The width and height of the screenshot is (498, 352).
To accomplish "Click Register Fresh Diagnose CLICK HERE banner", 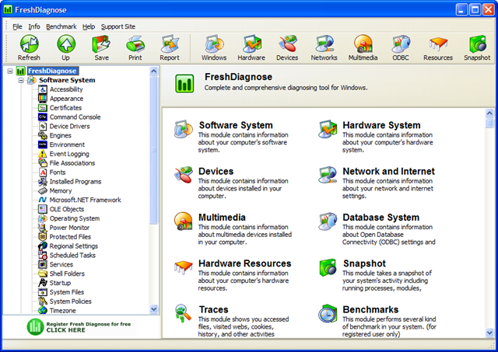I will coord(81,326).
